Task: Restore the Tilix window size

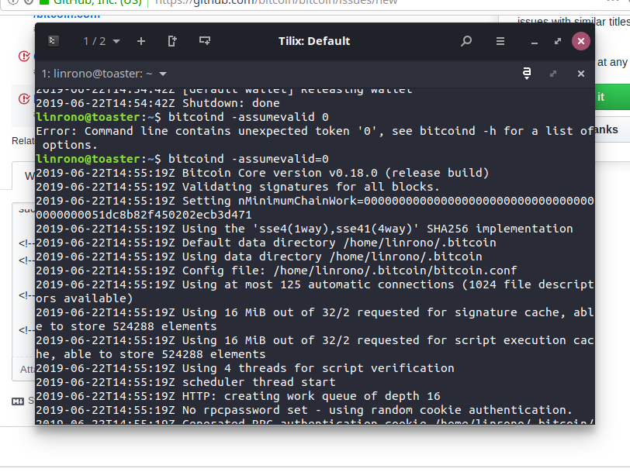Action: 558,41
